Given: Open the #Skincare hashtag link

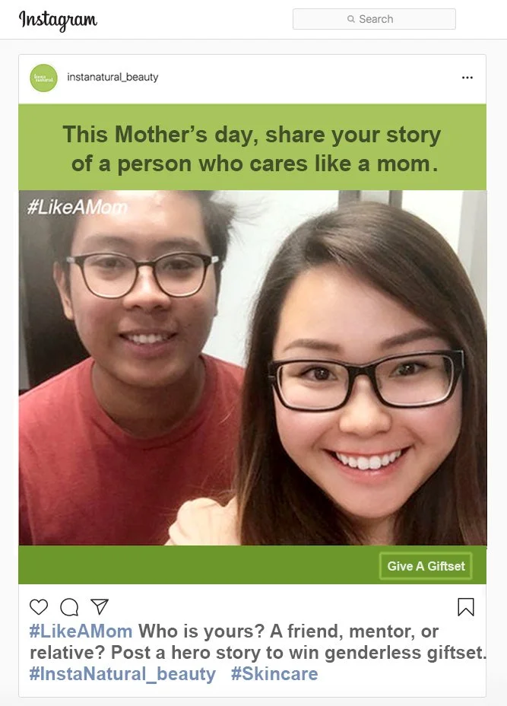Looking at the screenshot, I should point(274,674).
